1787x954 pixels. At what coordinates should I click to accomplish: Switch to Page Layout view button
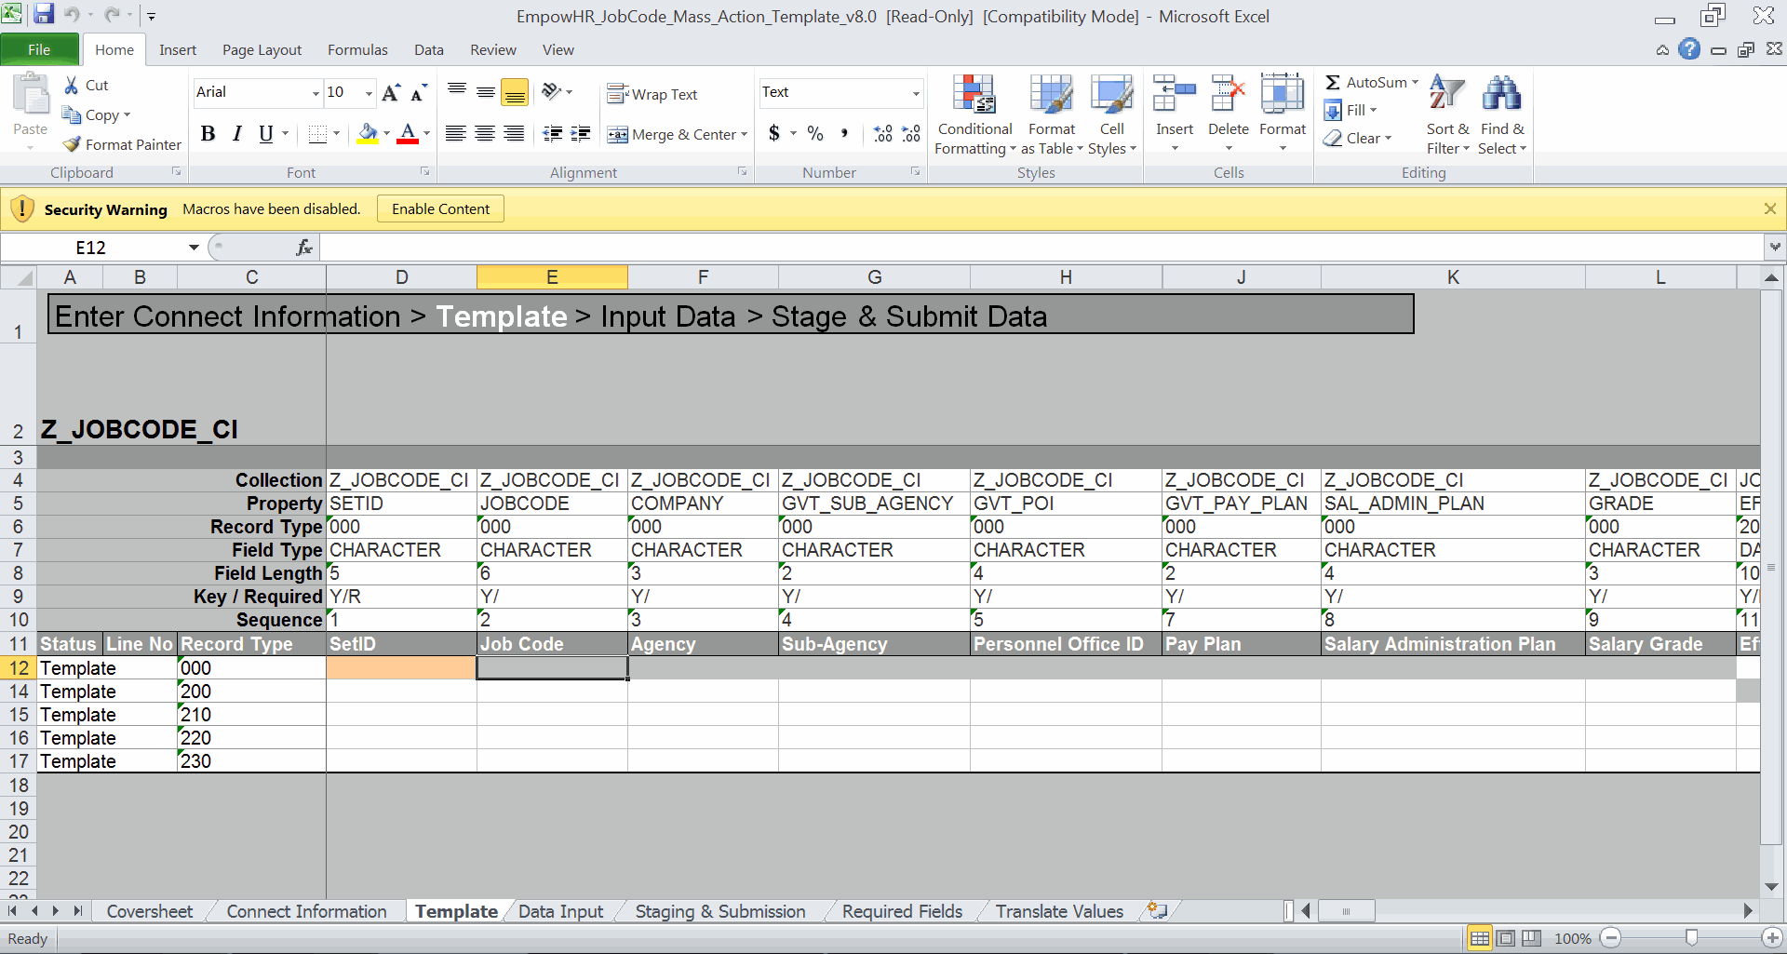(x=1505, y=938)
